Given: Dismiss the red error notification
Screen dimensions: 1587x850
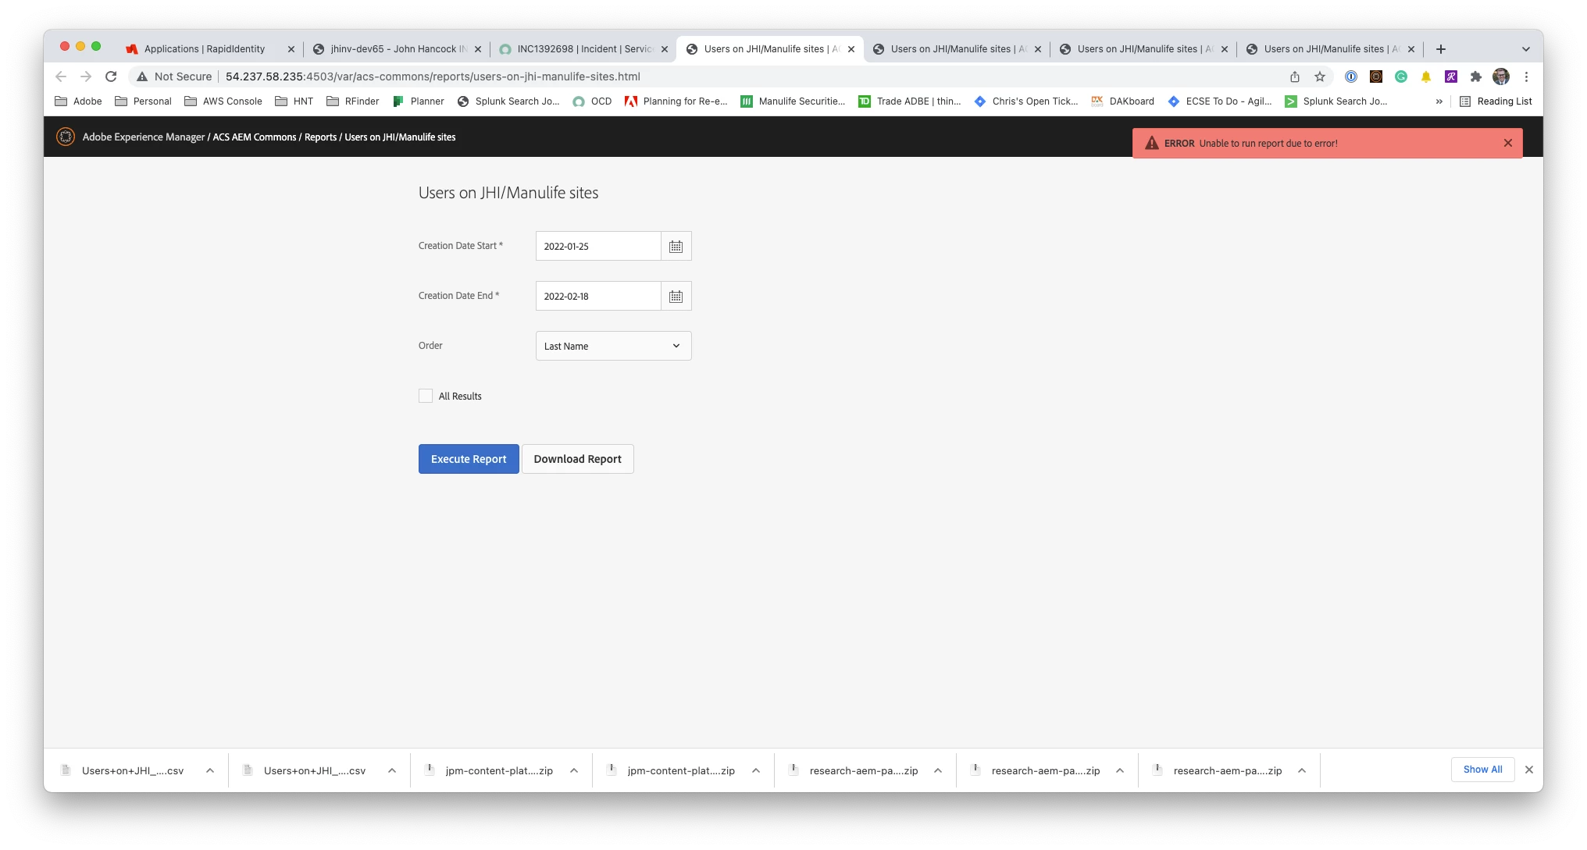Looking at the screenshot, I should click(1508, 143).
